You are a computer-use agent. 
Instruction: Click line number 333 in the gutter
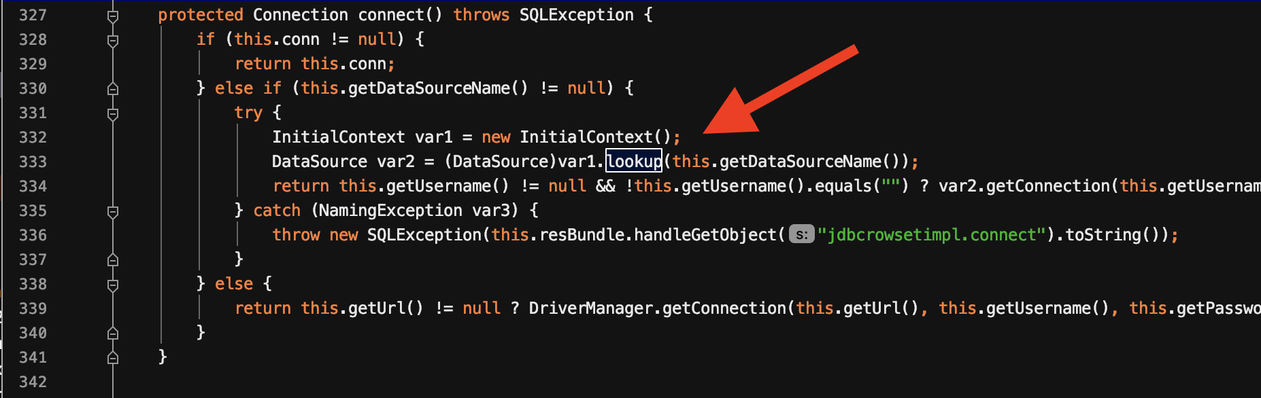[x=33, y=162]
